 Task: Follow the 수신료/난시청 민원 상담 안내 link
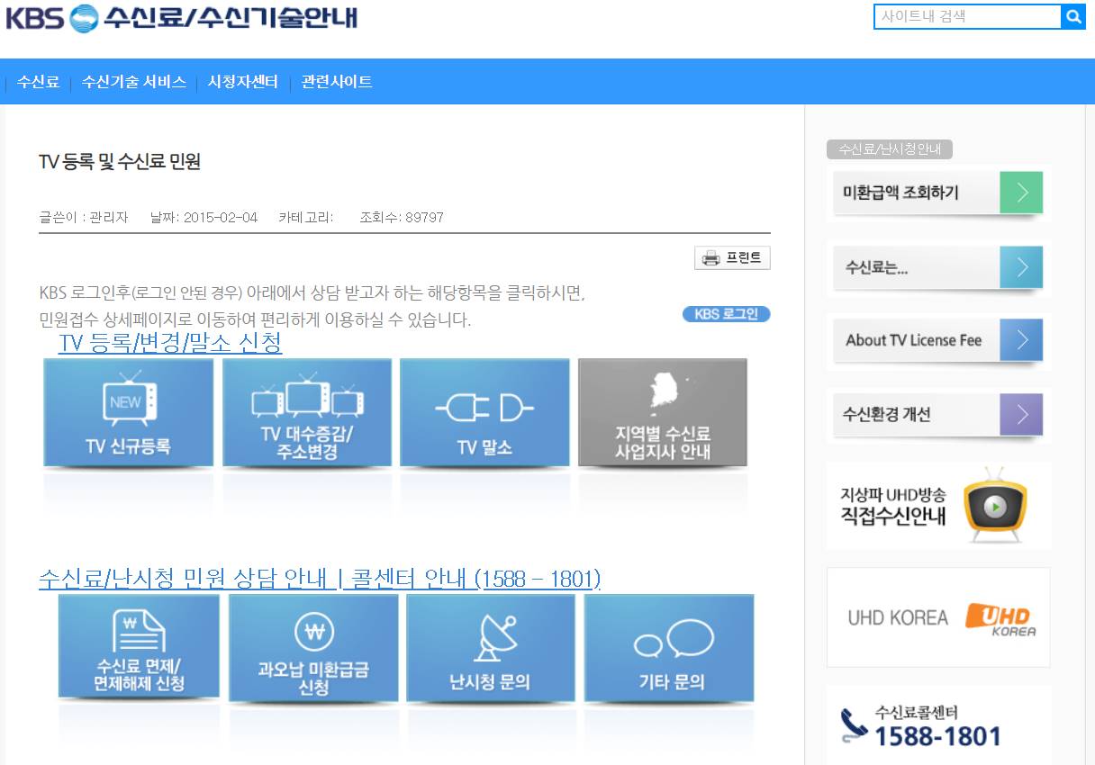tap(320, 579)
